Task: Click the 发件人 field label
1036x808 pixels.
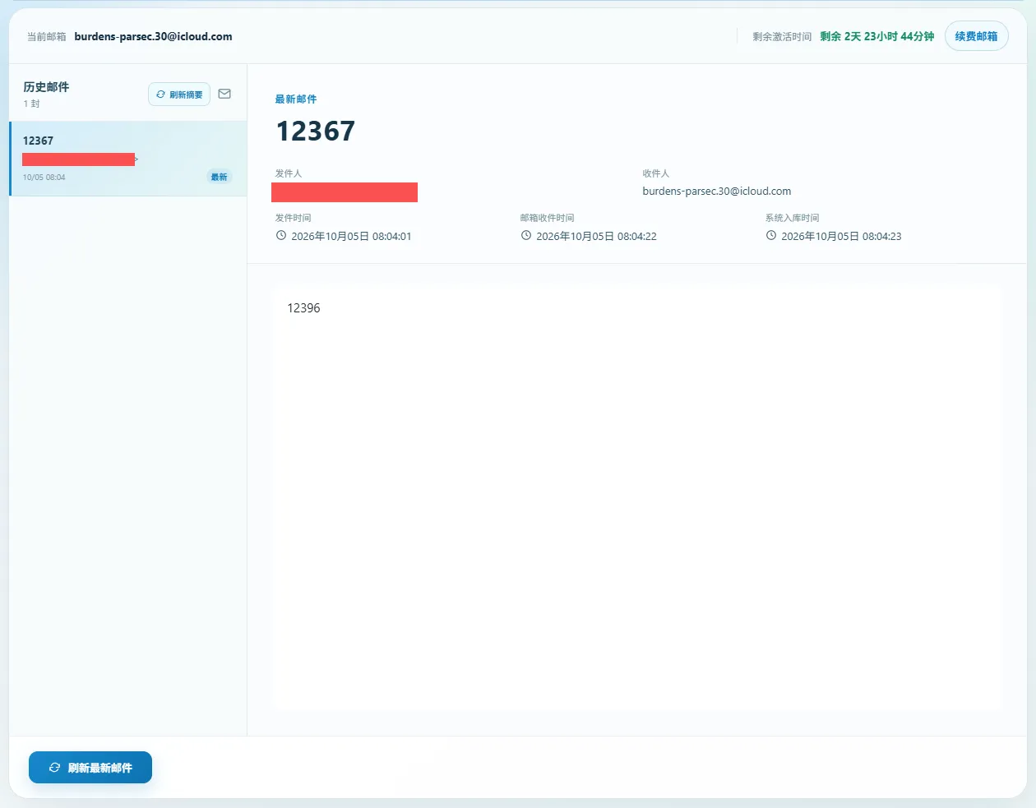Action: tap(289, 173)
